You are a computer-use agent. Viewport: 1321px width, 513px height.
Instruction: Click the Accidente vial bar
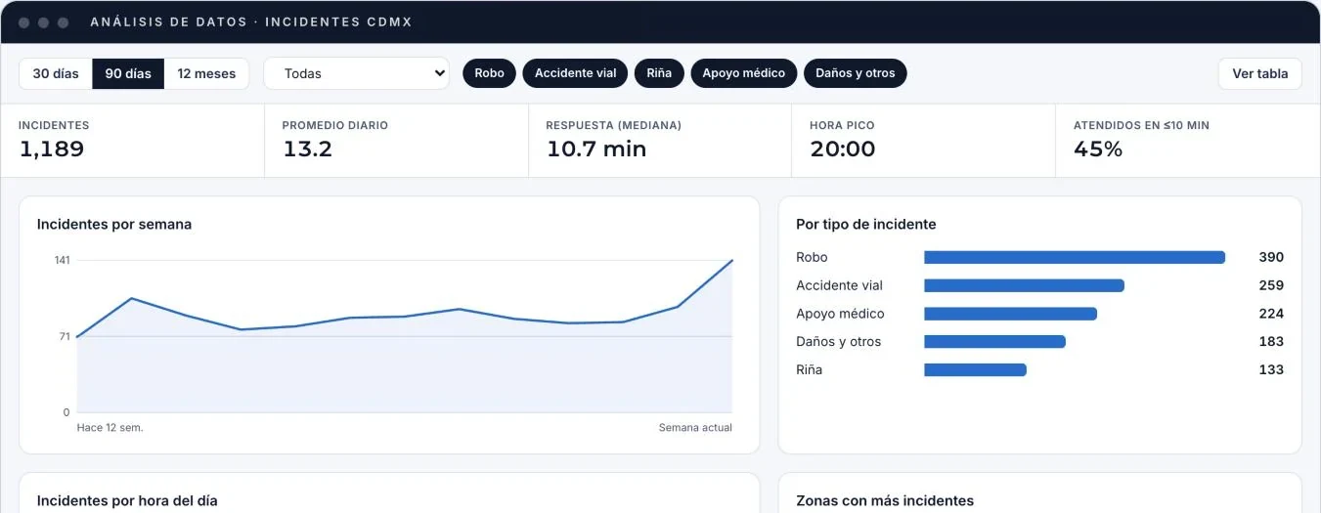[1024, 285]
